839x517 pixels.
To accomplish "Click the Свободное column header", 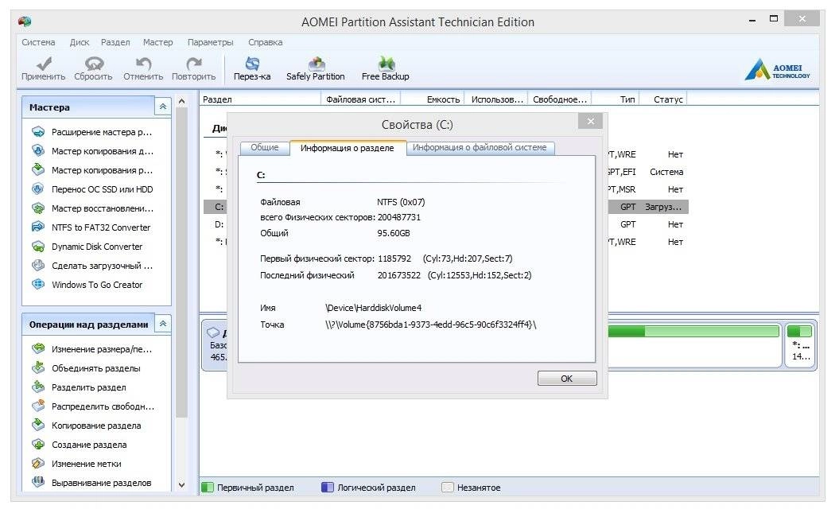I will 560,99.
